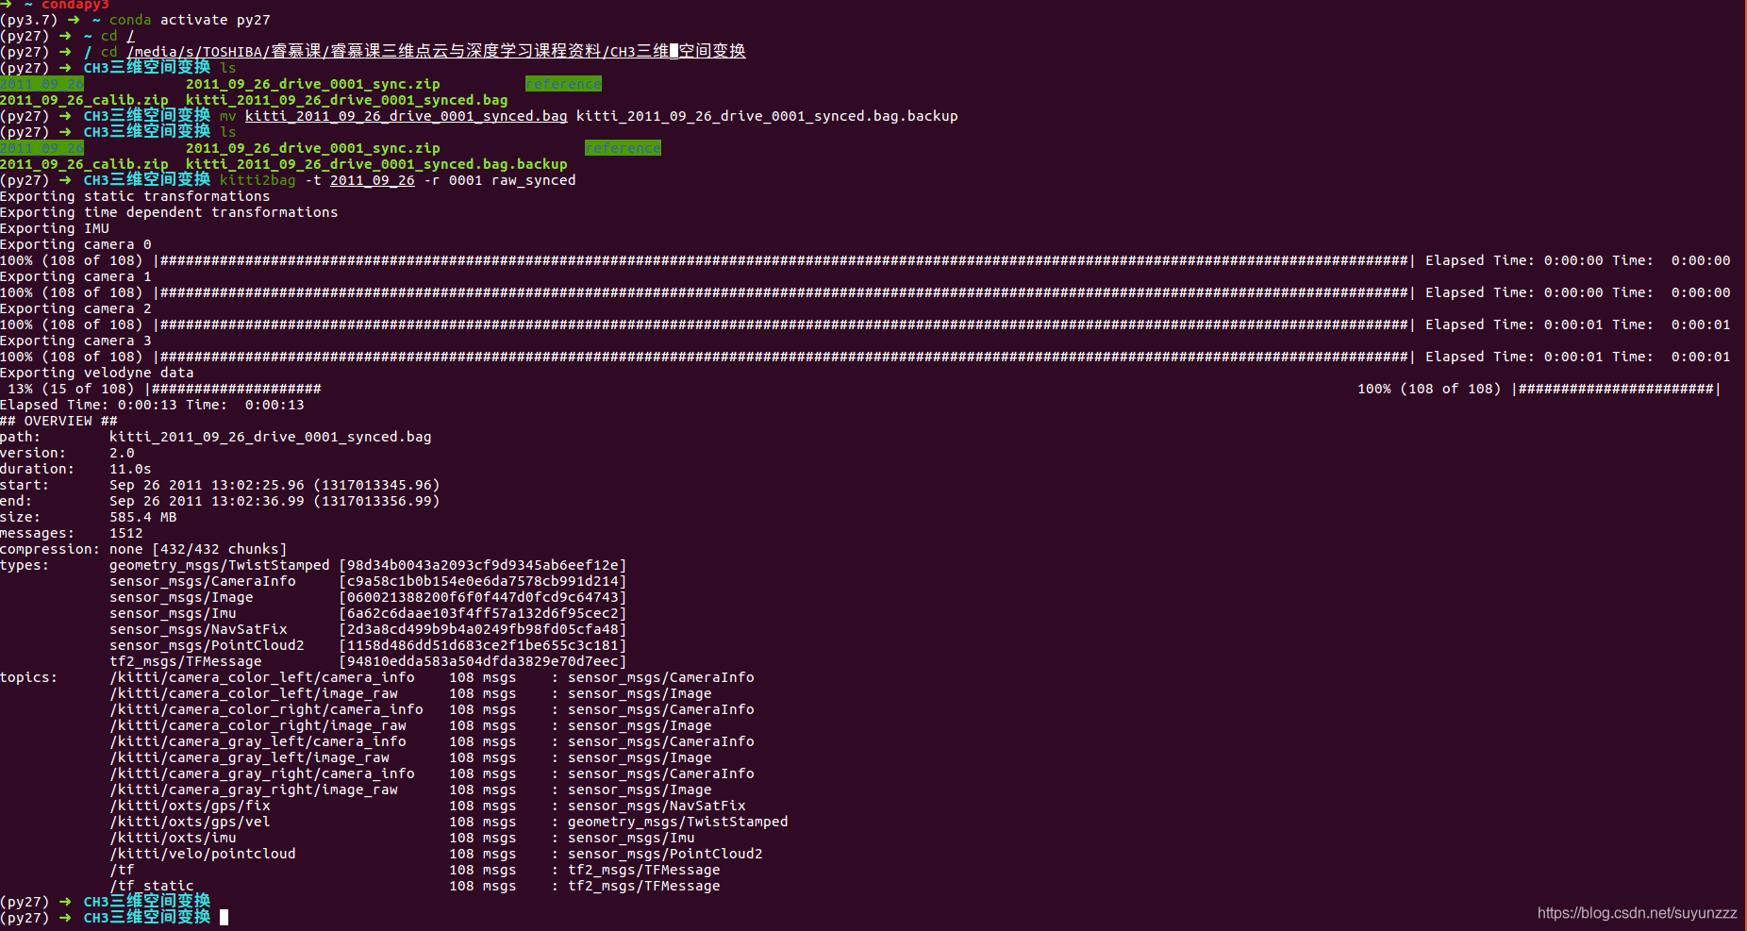Click the messages count 1512
Viewport: 1747px width, 931px height.
pos(126,533)
